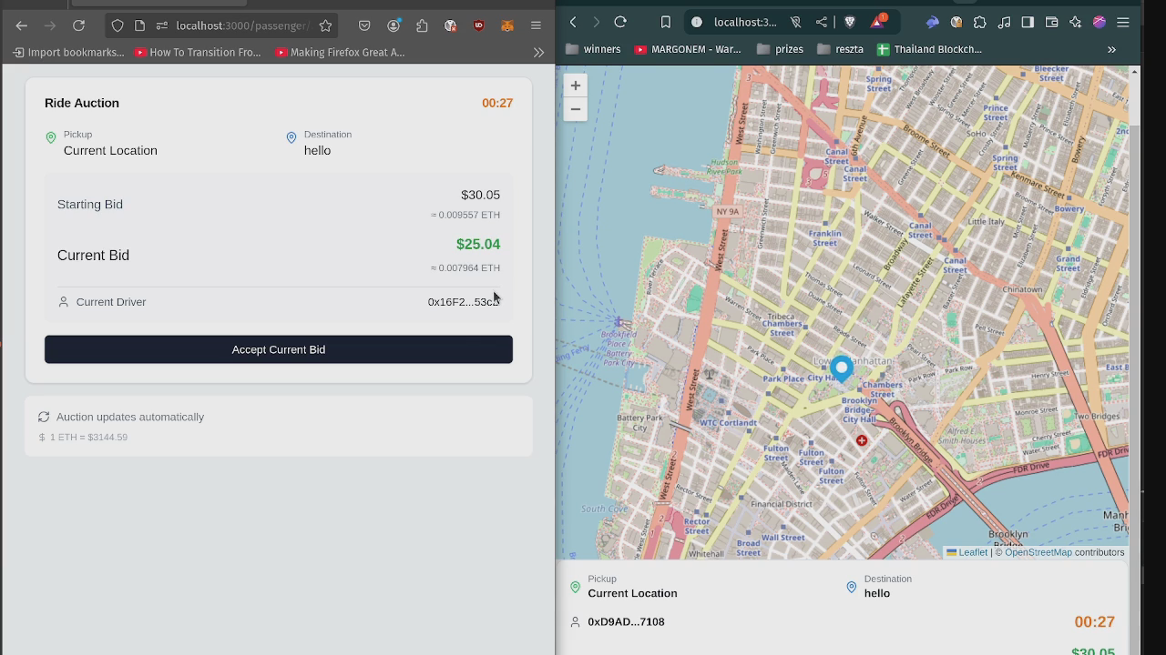
Task: Open 'How To Transition Fro...' bookmark
Action: tap(198, 53)
